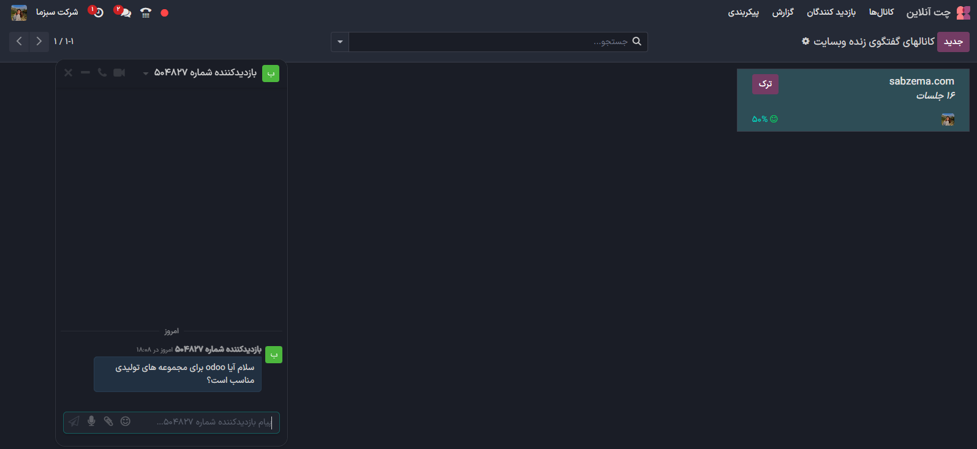Click inside the جستجو search field

tap(490, 42)
